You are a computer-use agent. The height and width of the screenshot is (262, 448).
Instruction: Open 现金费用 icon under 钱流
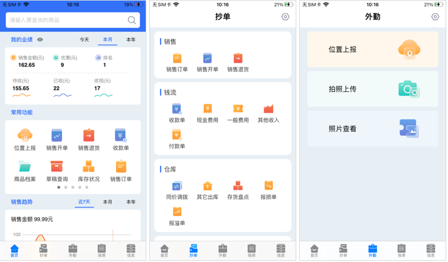(207, 109)
